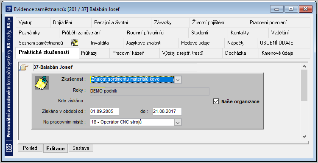318x163 pixels.
Task: Open the Kontakty tab
Action: click(248, 33)
